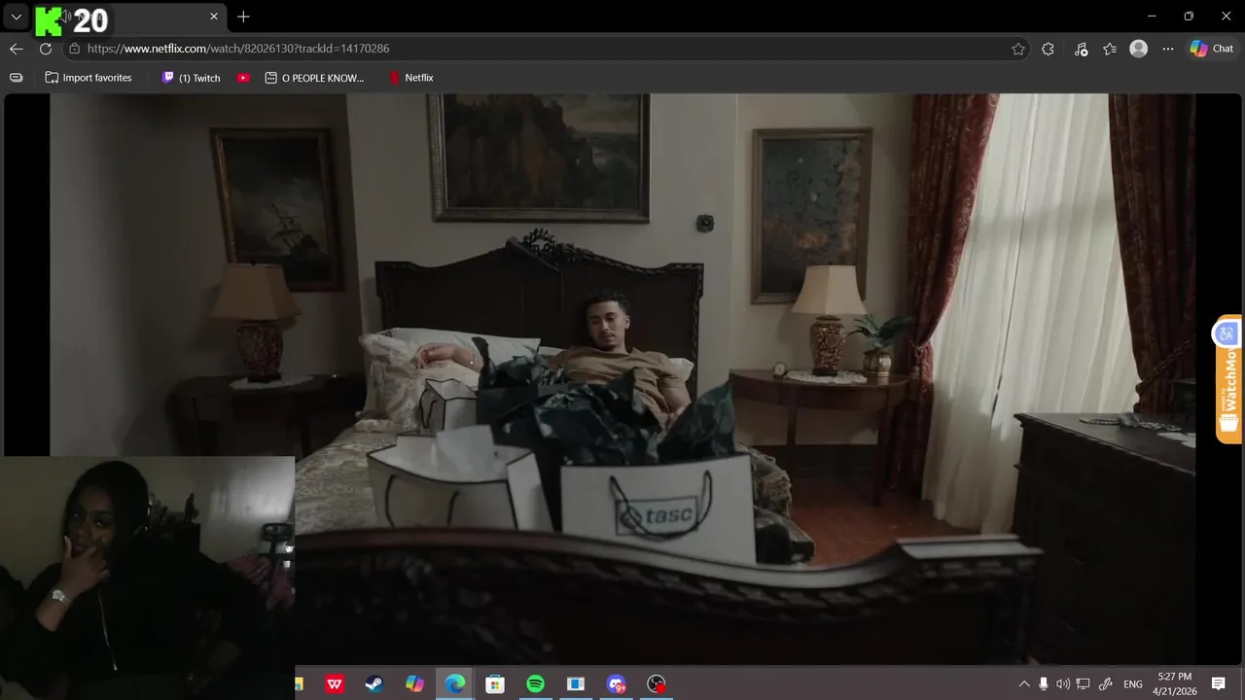Open the YouTube bookmark icon
Viewport: 1245px width, 700px height.
(243, 78)
